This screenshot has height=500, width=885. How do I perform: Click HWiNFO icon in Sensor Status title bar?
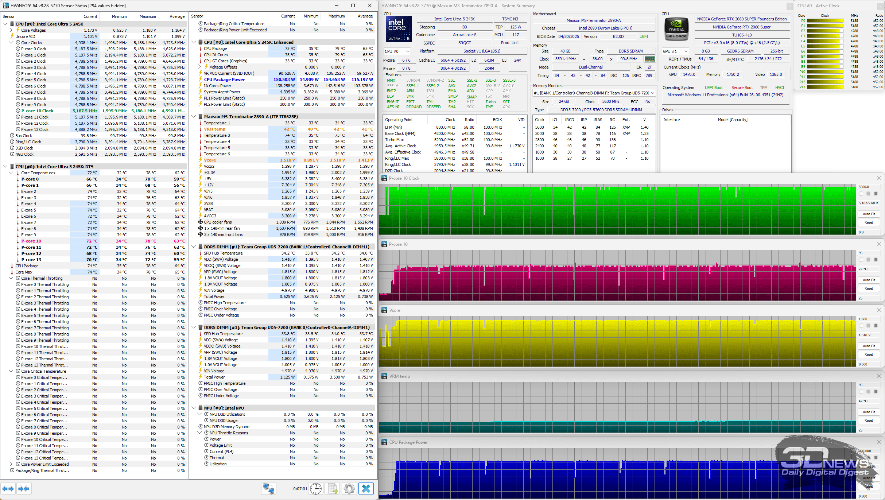[5, 5]
